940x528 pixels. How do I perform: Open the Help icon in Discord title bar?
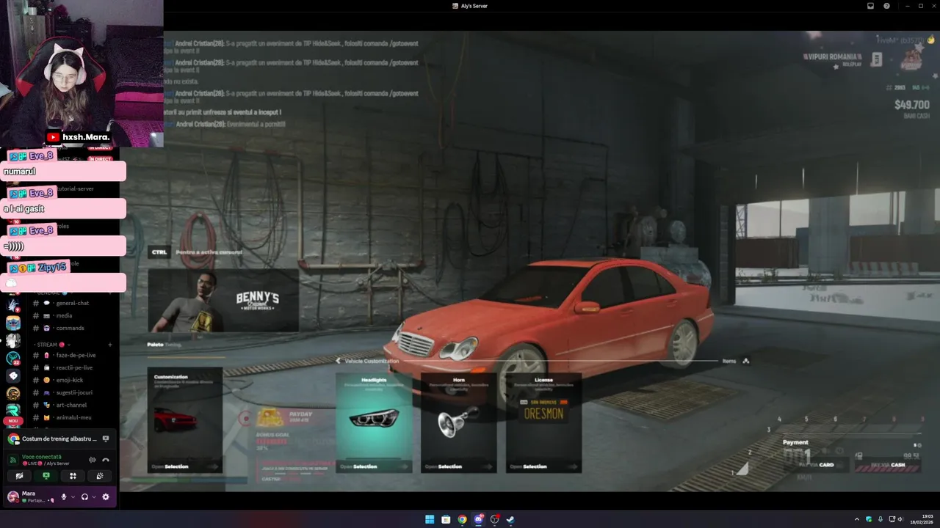point(886,6)
